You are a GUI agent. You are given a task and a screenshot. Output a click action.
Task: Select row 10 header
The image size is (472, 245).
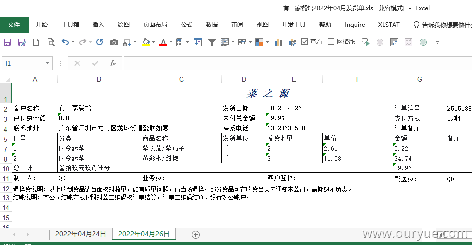(6, 168)
